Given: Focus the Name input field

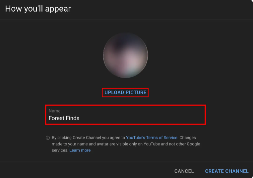Looking at the screenshot, I should click(x=125, y=115).
